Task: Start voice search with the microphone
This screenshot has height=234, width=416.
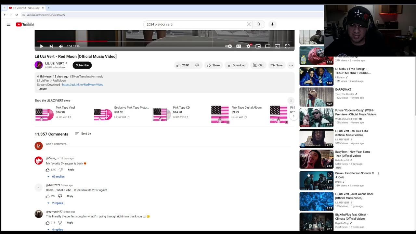Action: (x=272, y=24)
